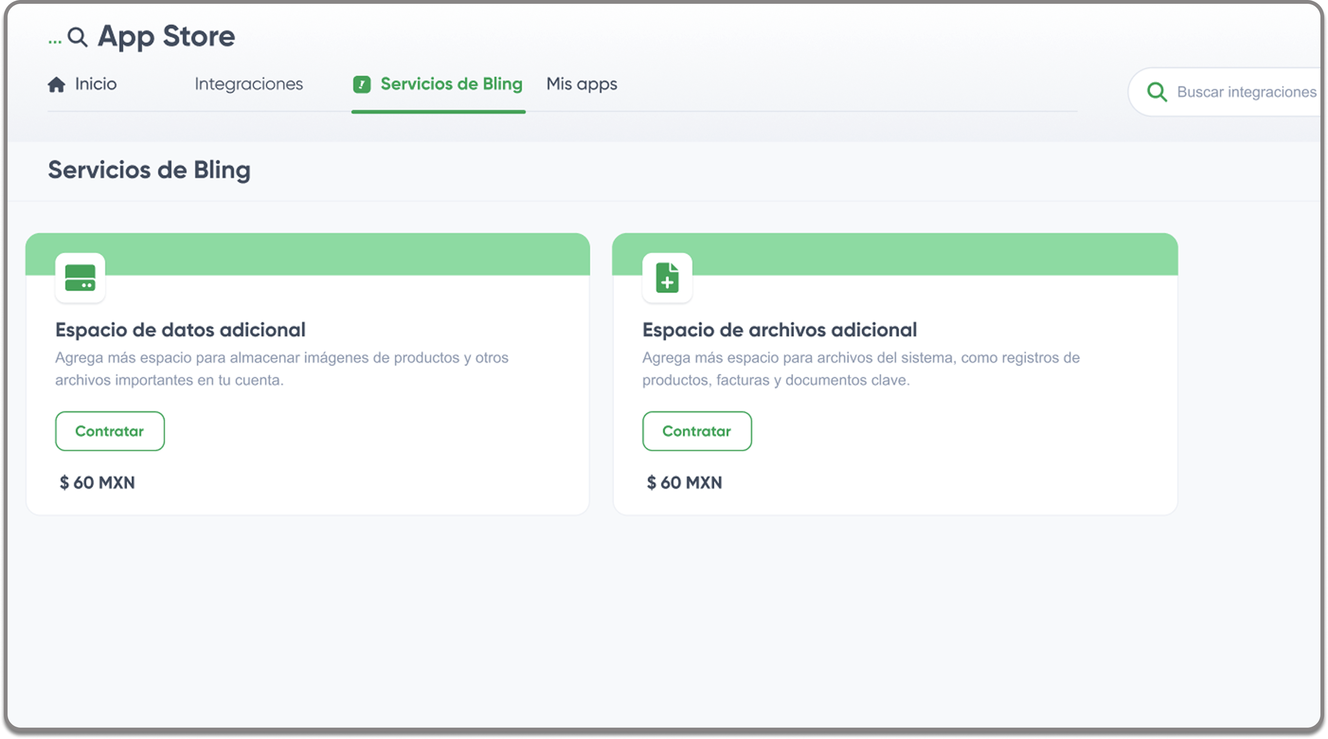The height and width of the screenshot is (739, 1328).
Task: Click description about archivos del sistema
Action: tap(861, 369)
